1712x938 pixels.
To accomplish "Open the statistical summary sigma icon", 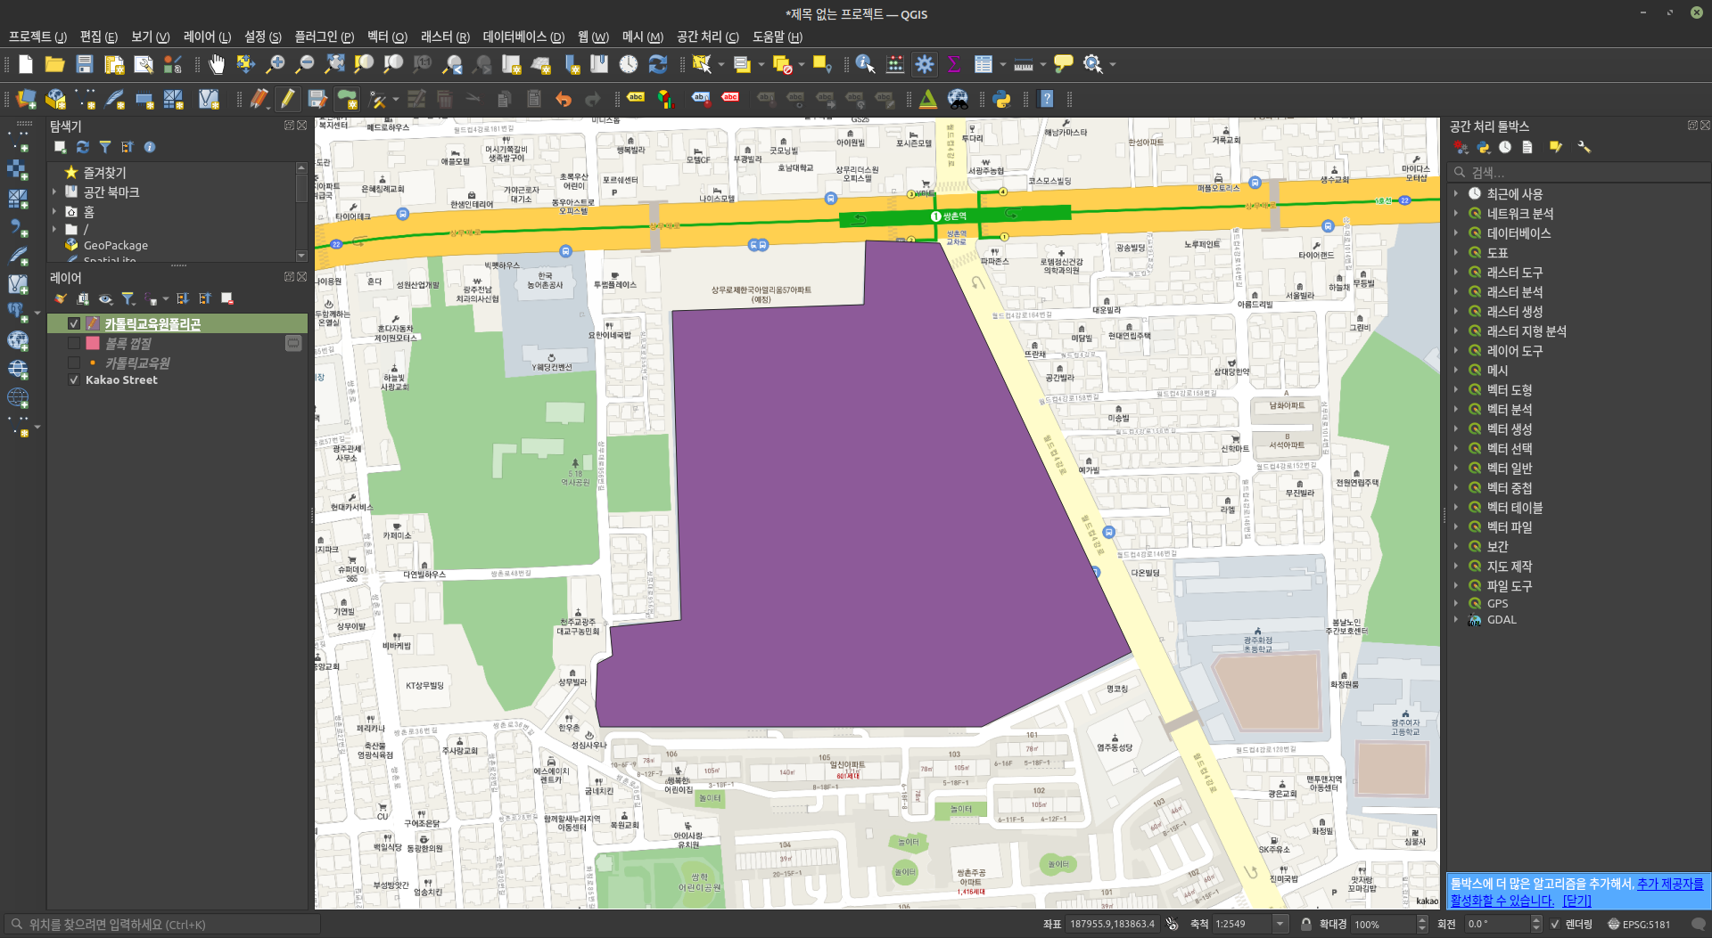I will [x=954, y=64].
